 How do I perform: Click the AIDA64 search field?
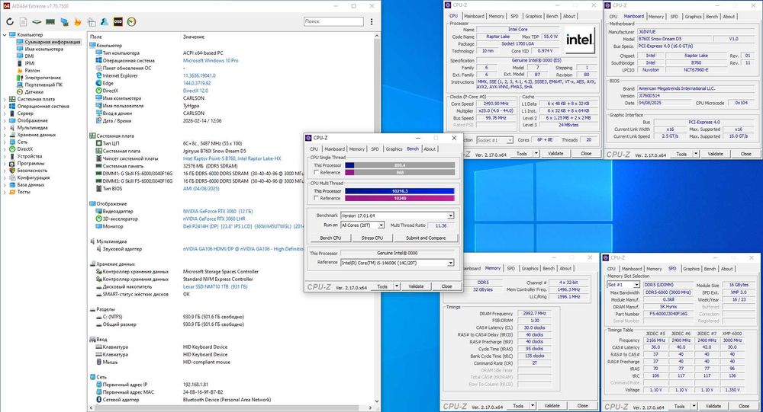pyautogui.click(x=333, y=21)
